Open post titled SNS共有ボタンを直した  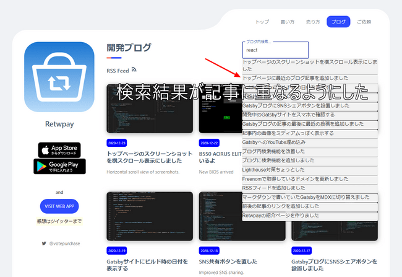click(228, 262)
